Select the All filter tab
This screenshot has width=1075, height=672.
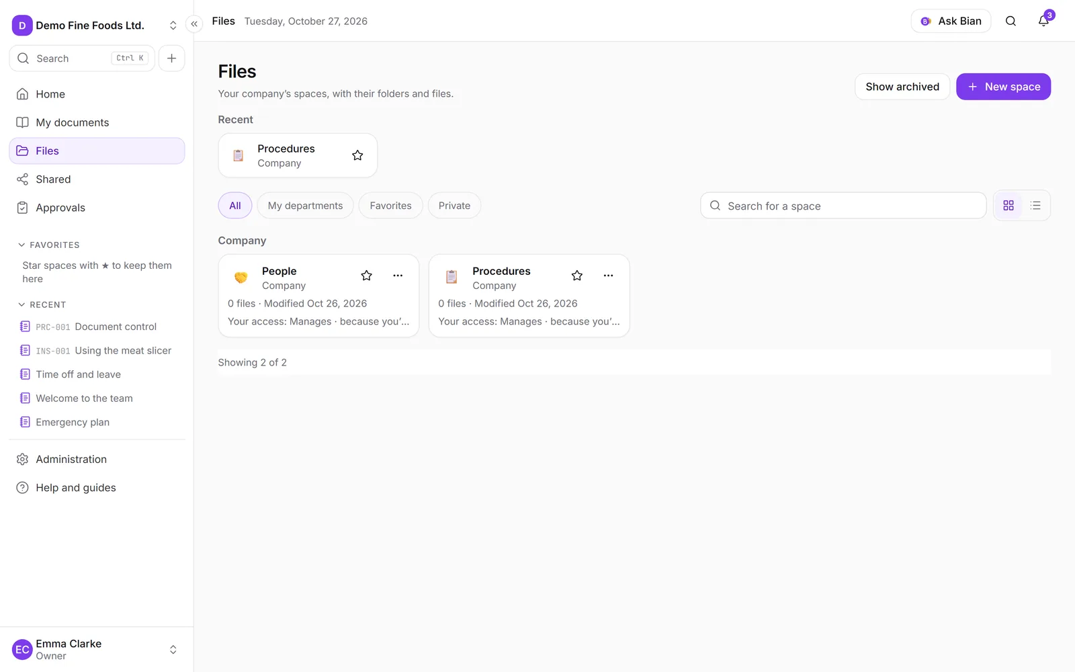[x=235, y=206]
